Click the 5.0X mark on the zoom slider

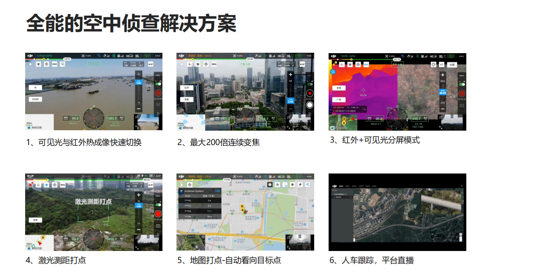[139, 83]
